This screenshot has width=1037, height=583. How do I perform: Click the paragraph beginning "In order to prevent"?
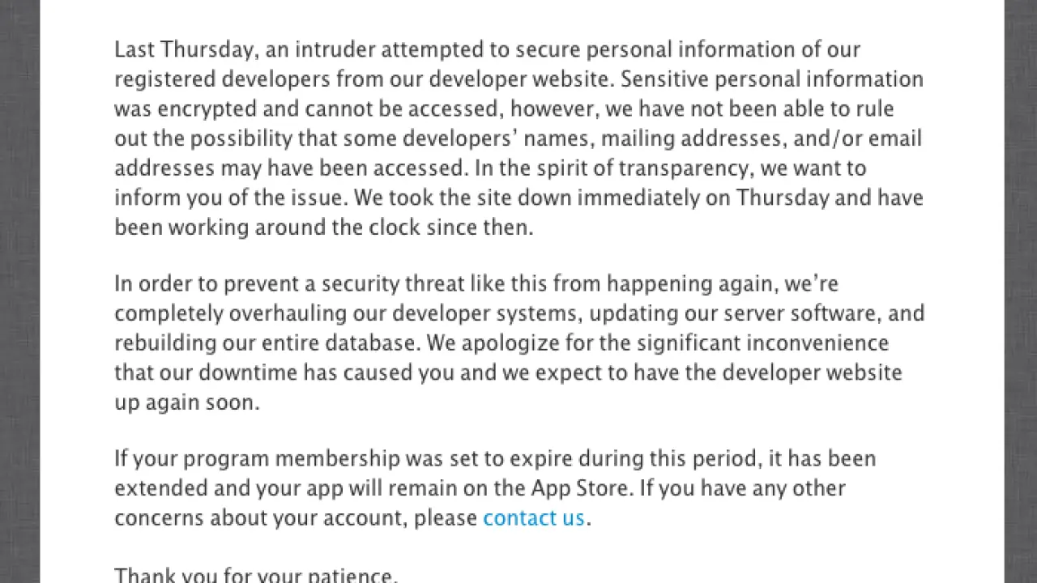pos(518,343)
